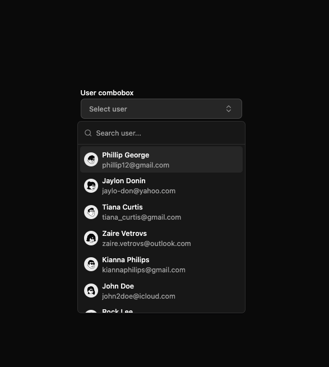The width and height of the screenshot is (329, 367).
Task: Select John Doe from the list
Action: tap(161, 291)
